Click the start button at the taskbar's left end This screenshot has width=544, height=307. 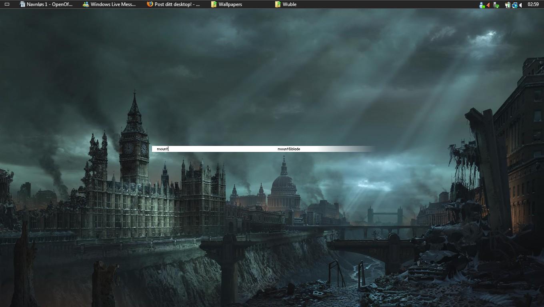(x=7, y=4)
